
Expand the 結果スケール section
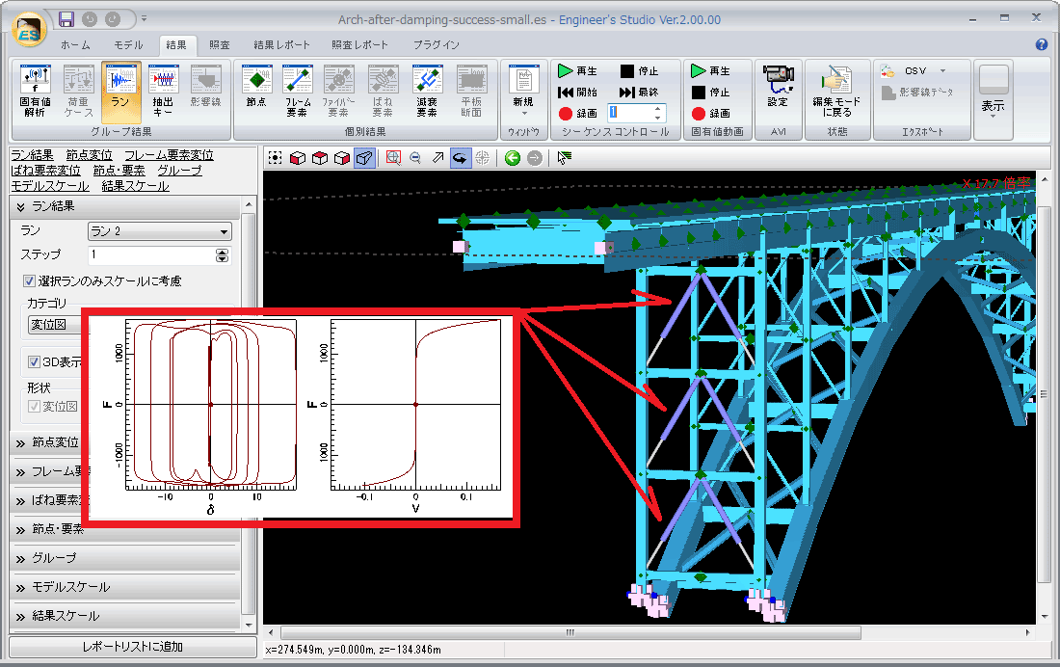click(x=125, y=616)
